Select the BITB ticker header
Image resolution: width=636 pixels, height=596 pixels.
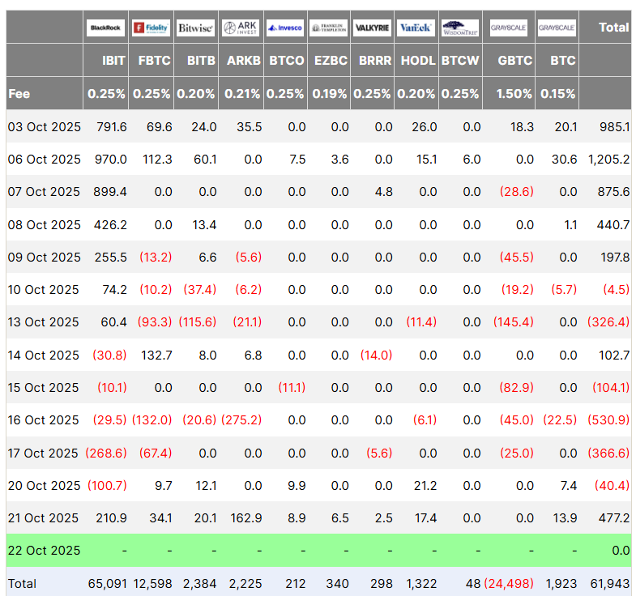tap(201, 61)
